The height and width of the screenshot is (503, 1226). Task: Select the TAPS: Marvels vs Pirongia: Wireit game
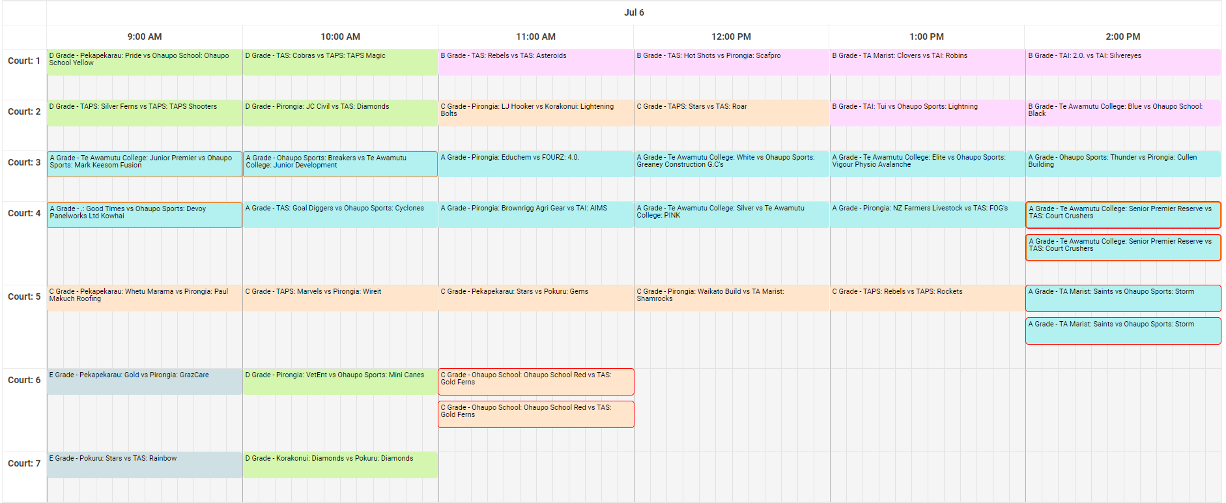coord(340,298)
